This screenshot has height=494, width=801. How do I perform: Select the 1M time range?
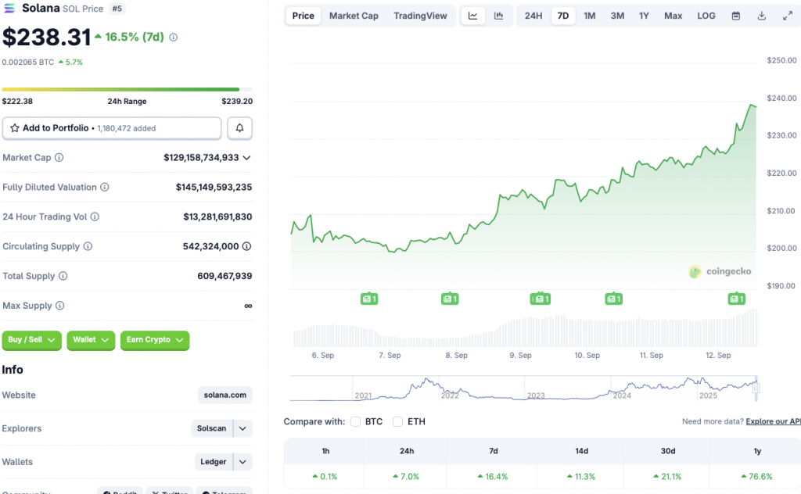590,16
